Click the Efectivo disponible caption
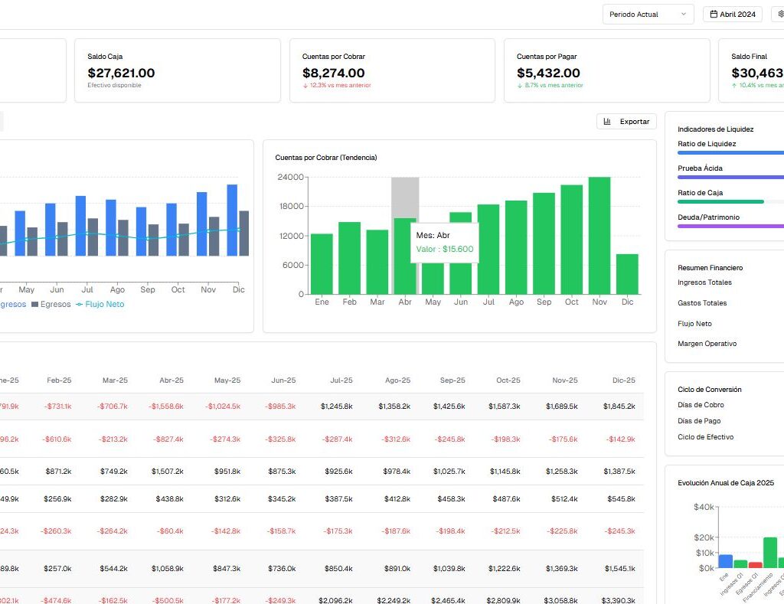This screenshot has width=784, height=604. (114, 86)
